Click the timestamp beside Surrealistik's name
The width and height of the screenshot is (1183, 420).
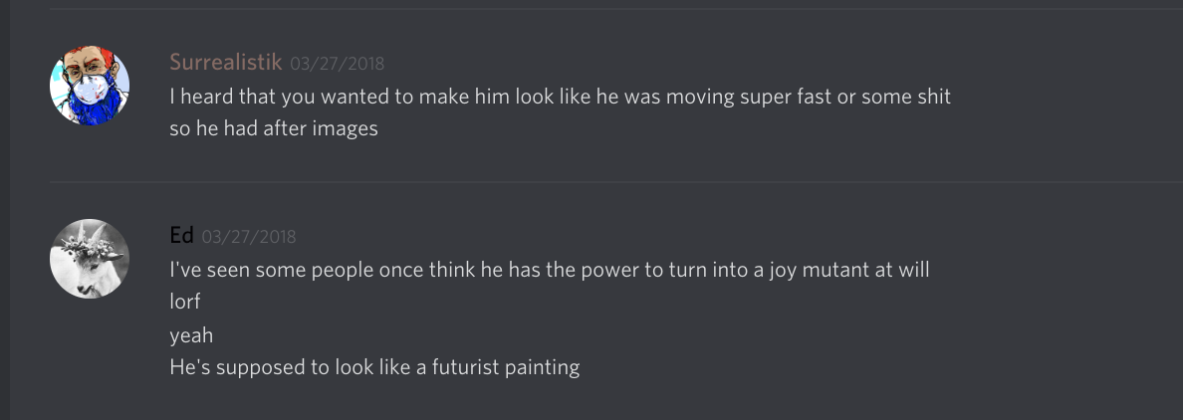tap(337, 64)
